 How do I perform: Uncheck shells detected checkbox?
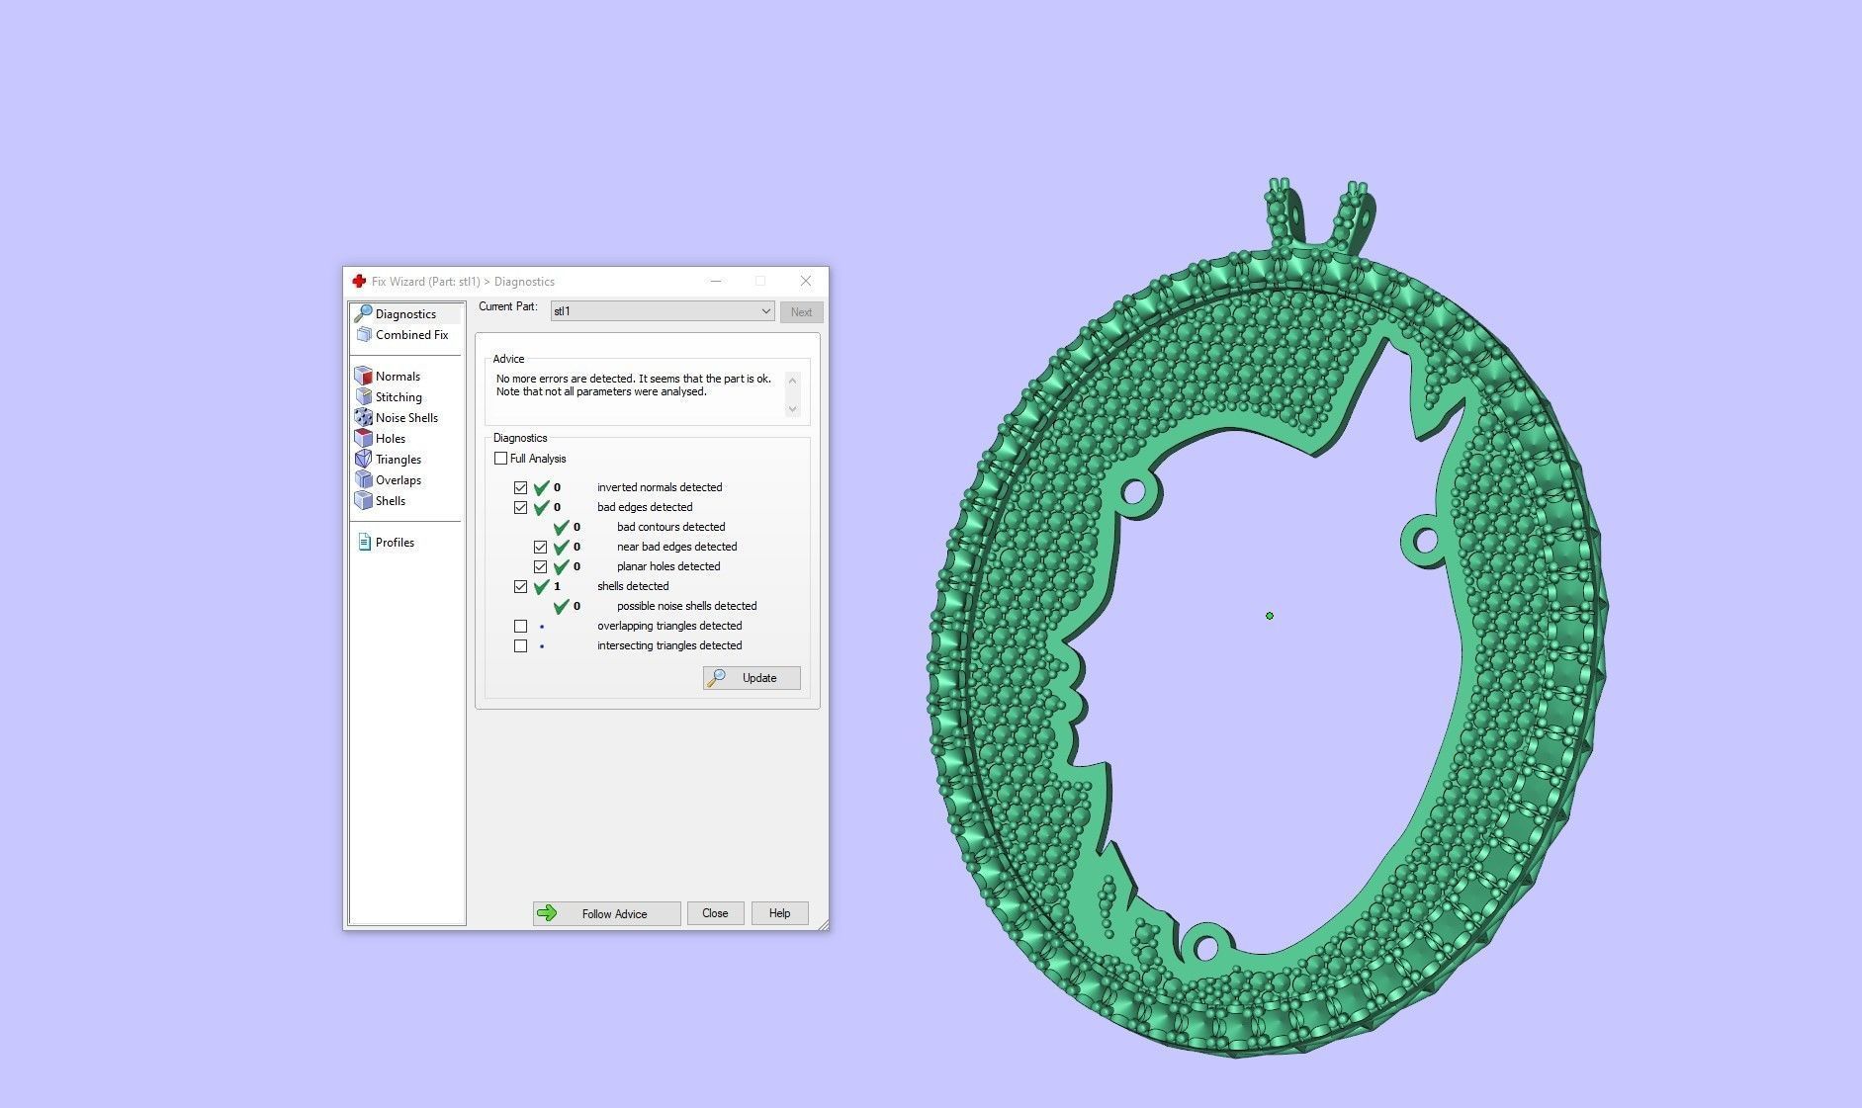520,586
